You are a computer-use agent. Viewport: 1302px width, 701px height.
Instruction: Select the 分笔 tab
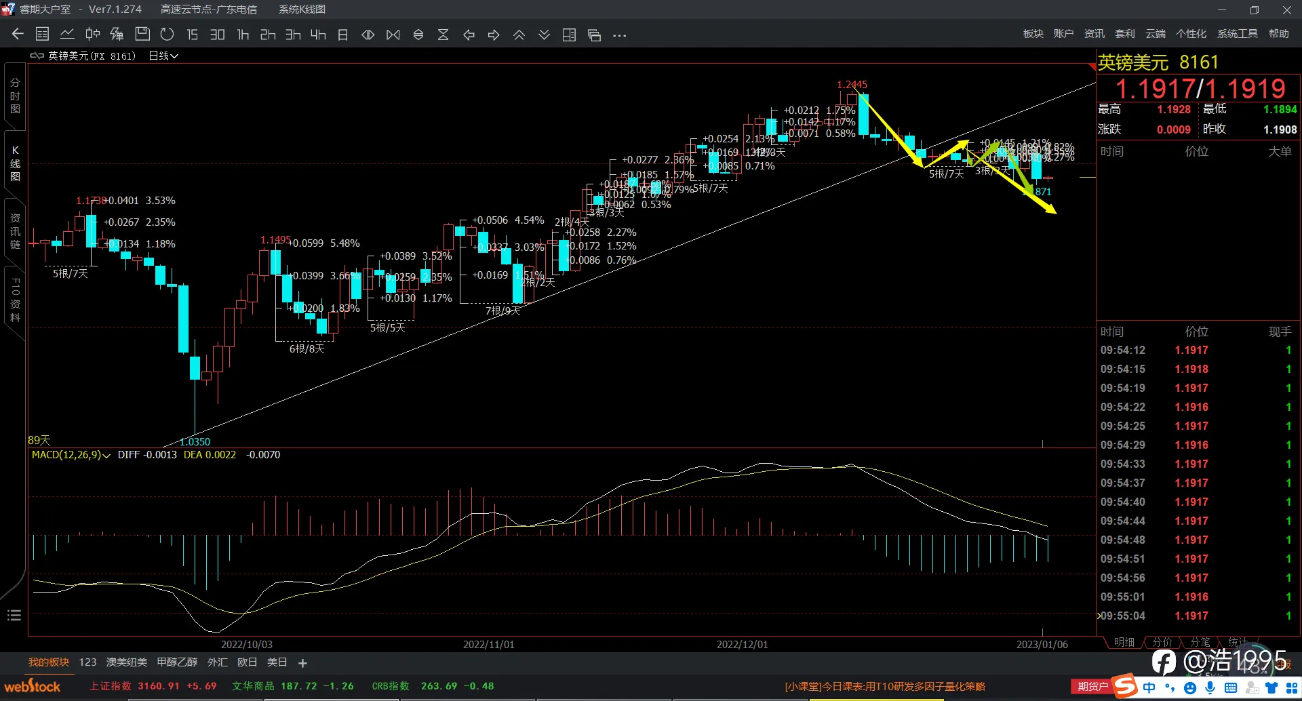(1200, 642)
